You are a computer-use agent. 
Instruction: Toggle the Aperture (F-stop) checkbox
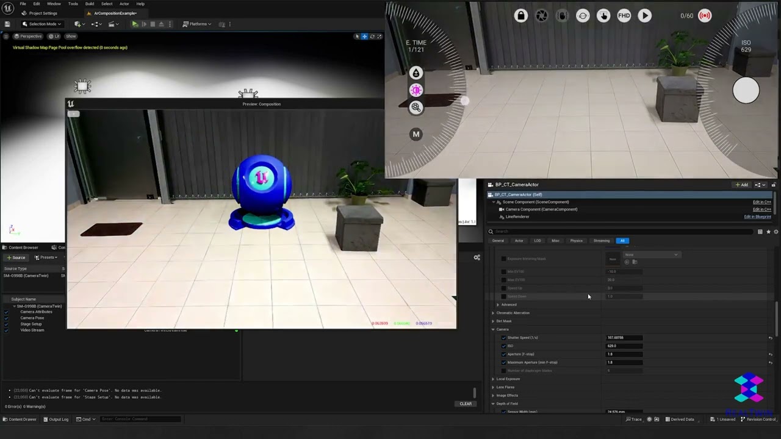[x=503, y=354]
